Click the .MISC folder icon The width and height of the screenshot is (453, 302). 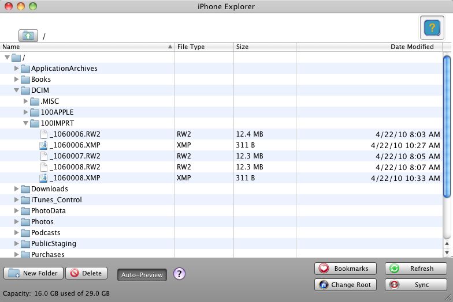click(35, 101)
